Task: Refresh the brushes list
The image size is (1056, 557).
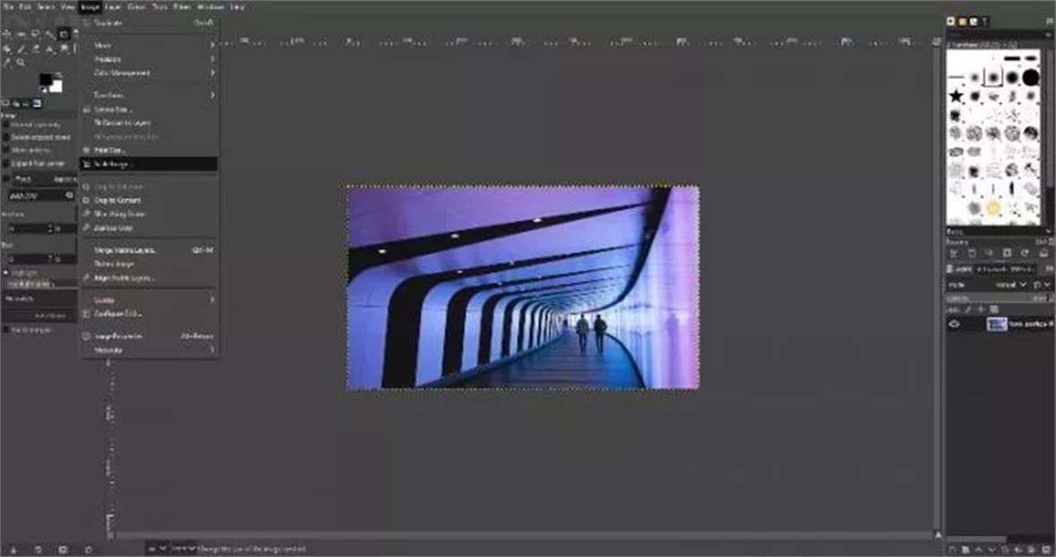Action: [1025, 253]
